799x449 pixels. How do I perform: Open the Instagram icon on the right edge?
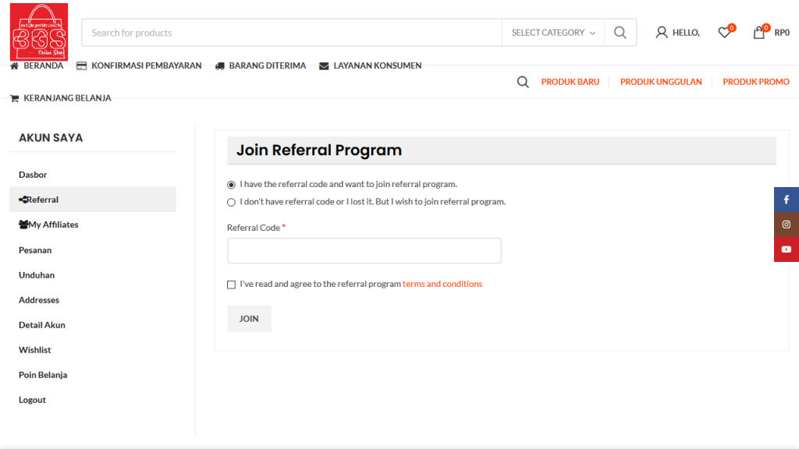(786, 224)
